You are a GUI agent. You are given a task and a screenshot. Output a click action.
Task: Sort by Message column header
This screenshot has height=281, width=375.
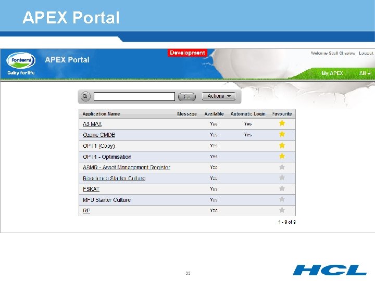187,114
